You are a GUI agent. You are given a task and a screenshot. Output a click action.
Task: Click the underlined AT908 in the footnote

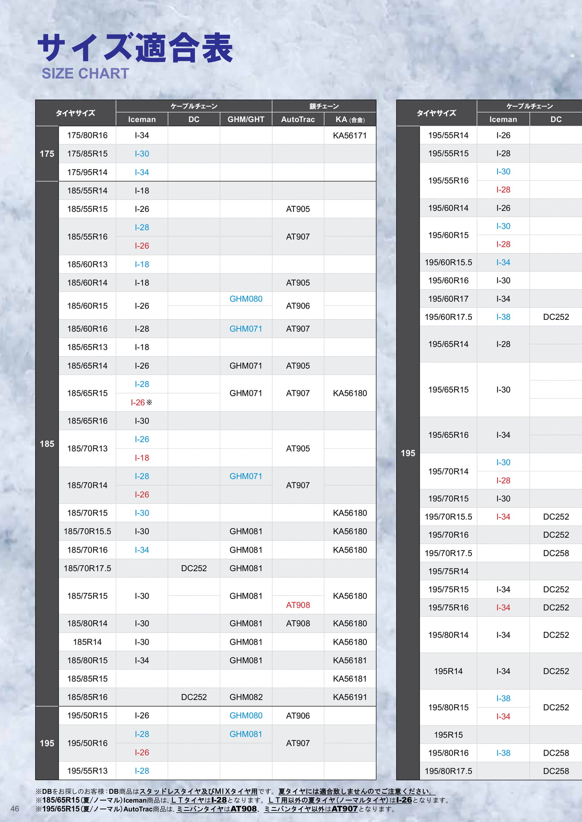pyautogui.click(x=243, y=809)
